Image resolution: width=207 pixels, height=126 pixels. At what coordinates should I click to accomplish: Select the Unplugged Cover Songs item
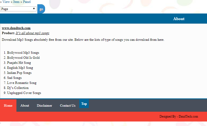24,93
